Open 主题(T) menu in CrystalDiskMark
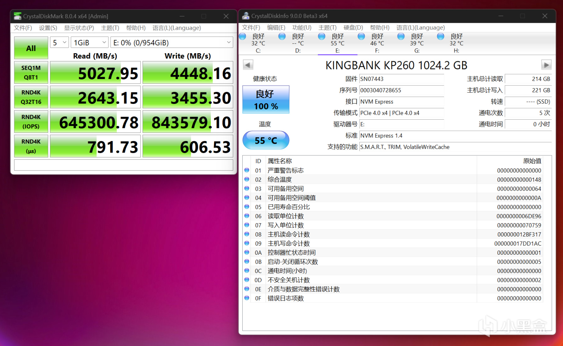 pyautogui.click(x=110, y=28)
